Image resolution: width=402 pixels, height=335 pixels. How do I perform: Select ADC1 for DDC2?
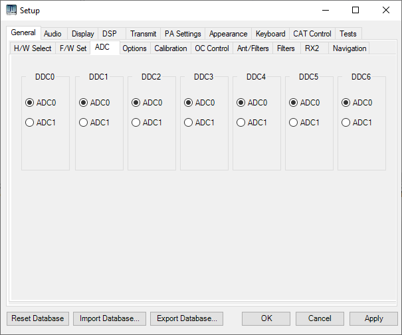point(147,122)
